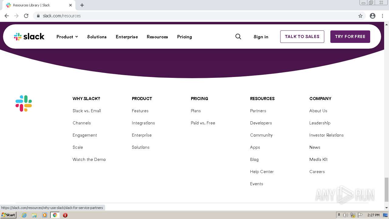Expand the Product dropdown menu

(67, 37)
